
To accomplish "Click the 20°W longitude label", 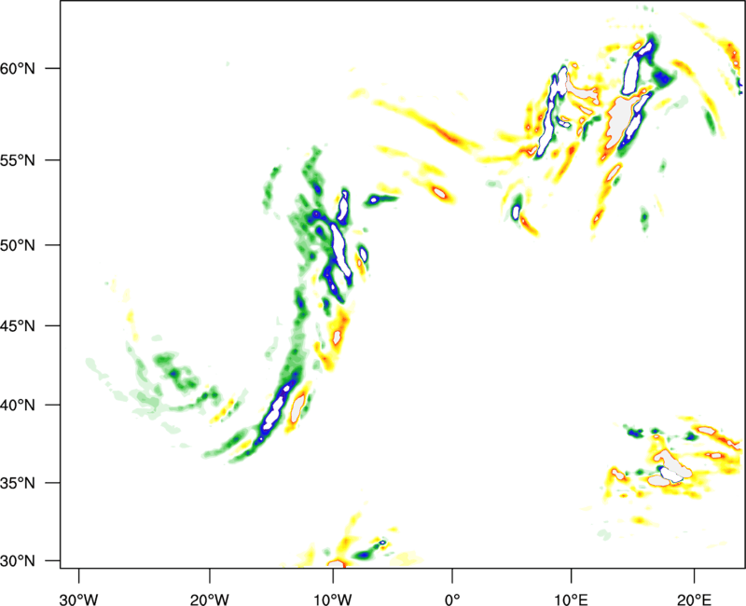I will coord(210,599).
